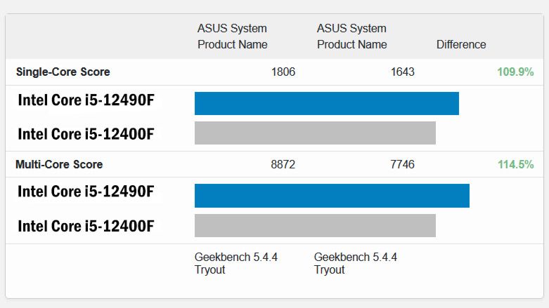Click the first ASUS System Product Name header

pos(232,36)
